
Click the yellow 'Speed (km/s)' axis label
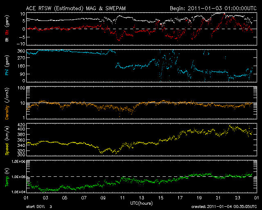(x=7, y=141)
